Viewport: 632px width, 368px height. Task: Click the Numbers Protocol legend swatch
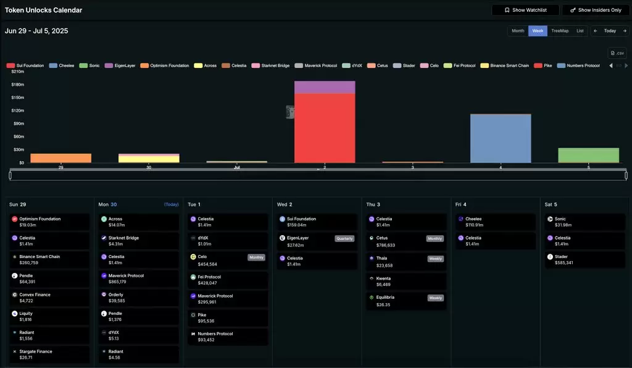click(x=561, y=65)
